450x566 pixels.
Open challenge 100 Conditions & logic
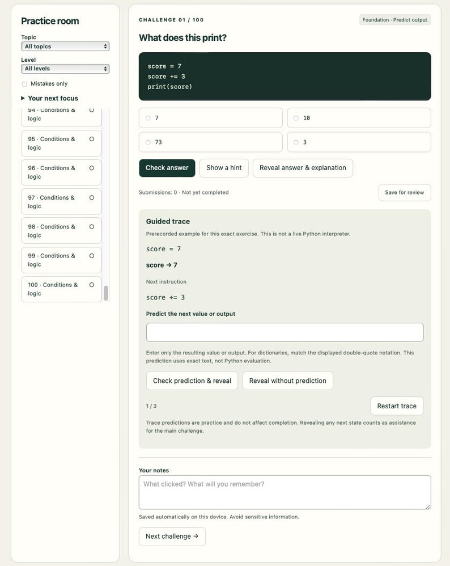pyautogui.click(x=61, y=289)
